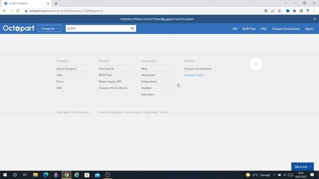Close the bc547 Octopart tab
The width and height of the screenshot is (319, 179).
click(x=48, y=3)
